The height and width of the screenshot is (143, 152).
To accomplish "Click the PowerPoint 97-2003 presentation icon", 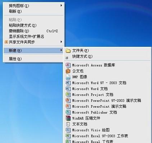I will click(x=68, y=100).
